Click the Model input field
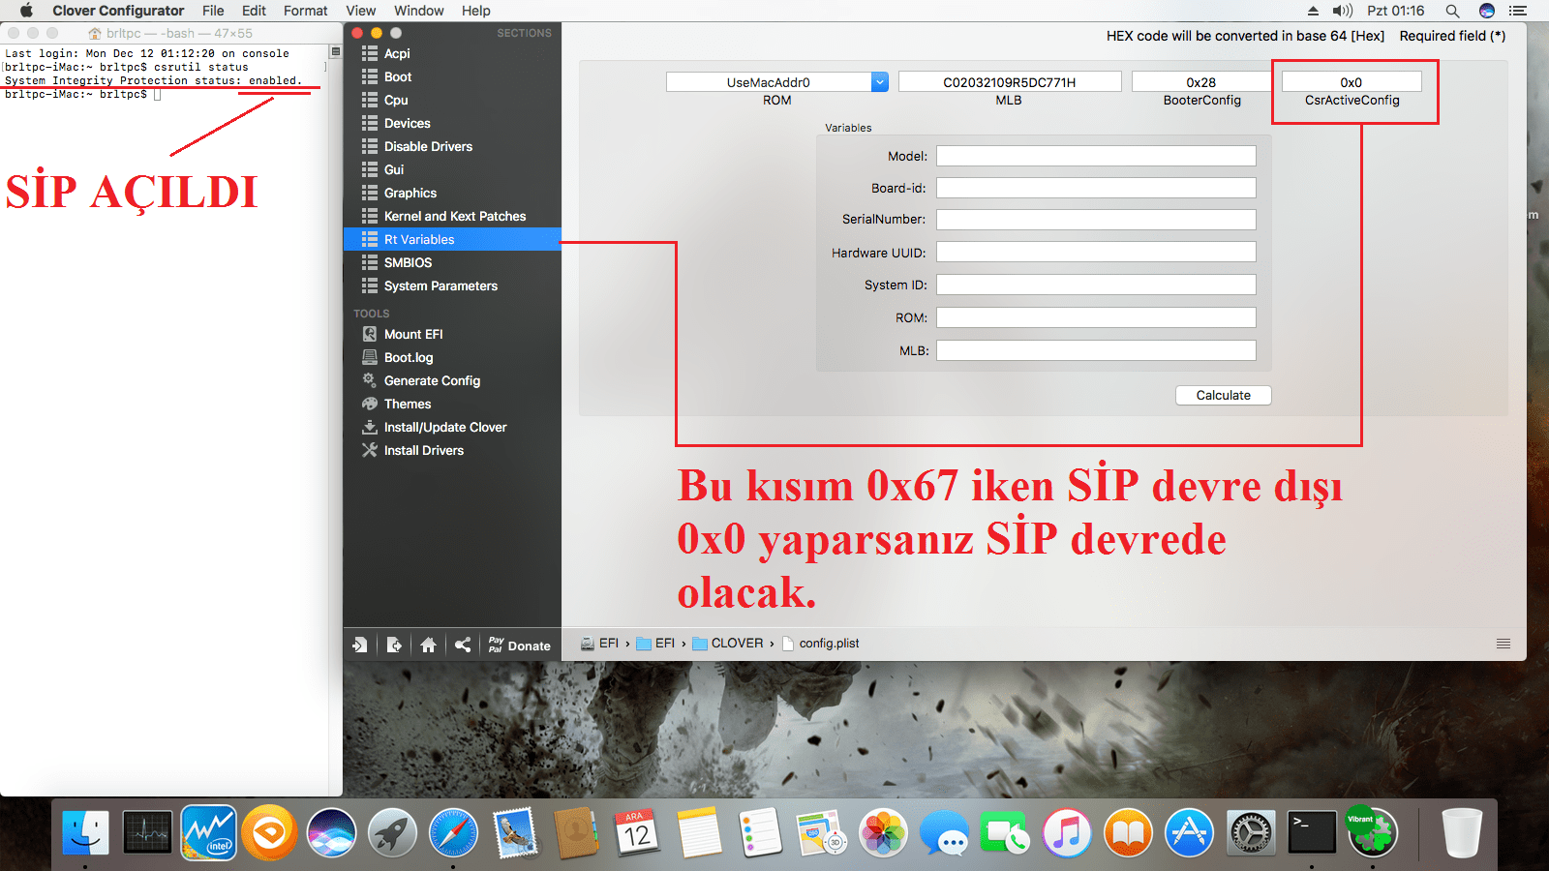The width and height of the screenshot is (1549, 871). coord(1096,156)
